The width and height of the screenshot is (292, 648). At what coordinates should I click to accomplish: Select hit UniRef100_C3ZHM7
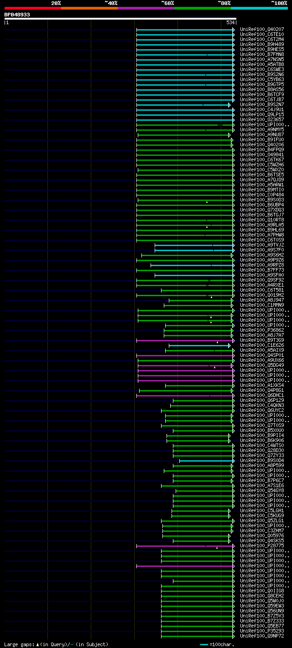262,530
